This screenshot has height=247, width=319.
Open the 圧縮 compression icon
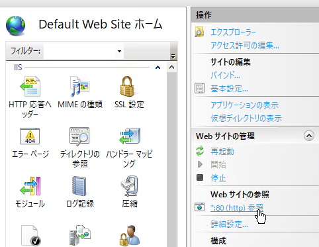click(x=130, y=186)
